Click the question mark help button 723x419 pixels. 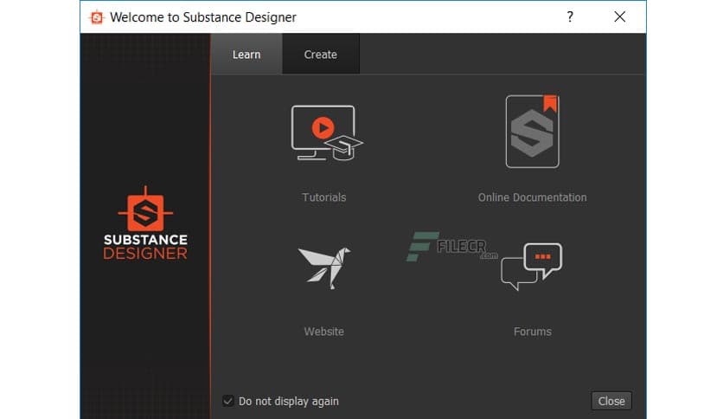[x=570, y=17]
